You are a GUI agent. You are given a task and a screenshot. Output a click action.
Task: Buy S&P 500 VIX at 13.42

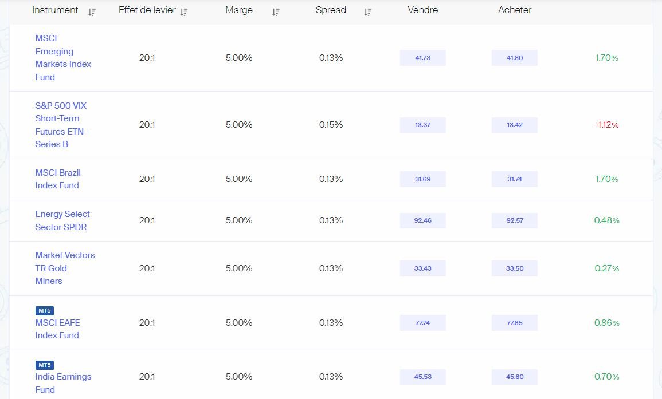[x=515, y=125]
